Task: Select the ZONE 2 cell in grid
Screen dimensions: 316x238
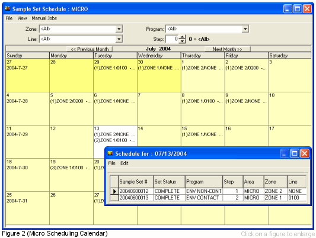Action: coord(276,191)
